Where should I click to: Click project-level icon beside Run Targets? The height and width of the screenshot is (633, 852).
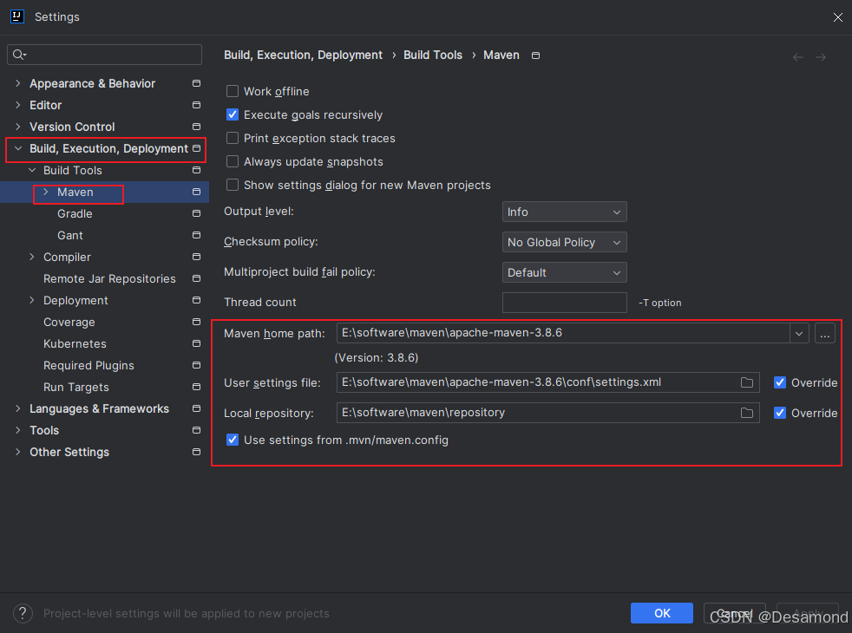click(196, 387)
